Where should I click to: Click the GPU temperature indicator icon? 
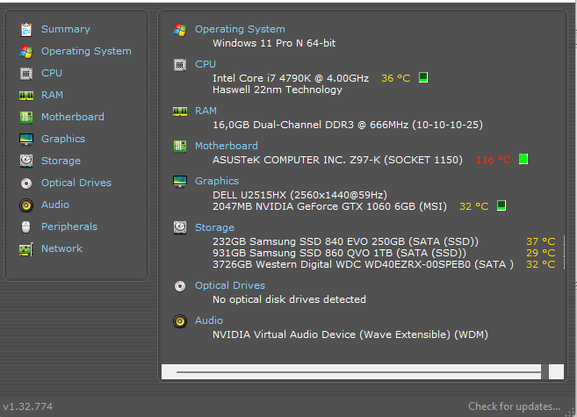click(501, 206)
